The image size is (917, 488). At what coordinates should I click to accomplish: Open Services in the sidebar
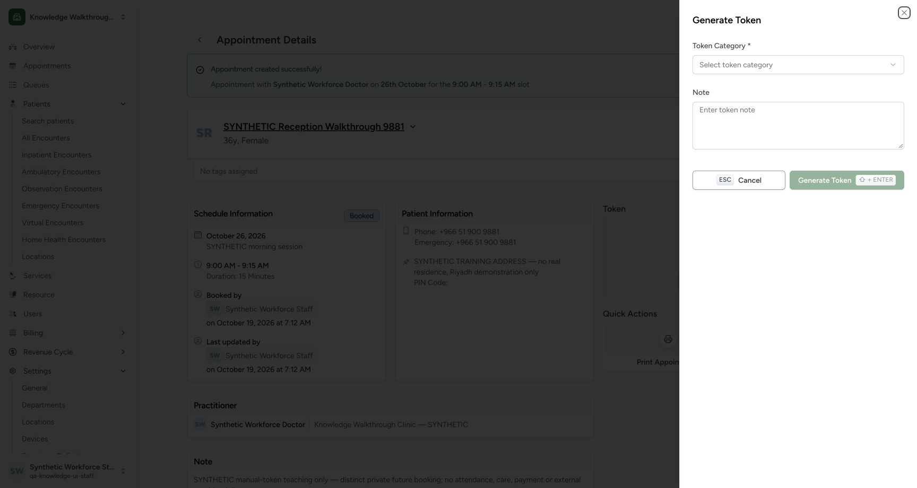[37, 276]
